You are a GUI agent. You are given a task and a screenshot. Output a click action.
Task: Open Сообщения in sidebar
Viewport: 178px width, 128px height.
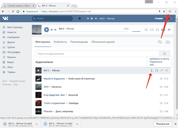[11, 37]
